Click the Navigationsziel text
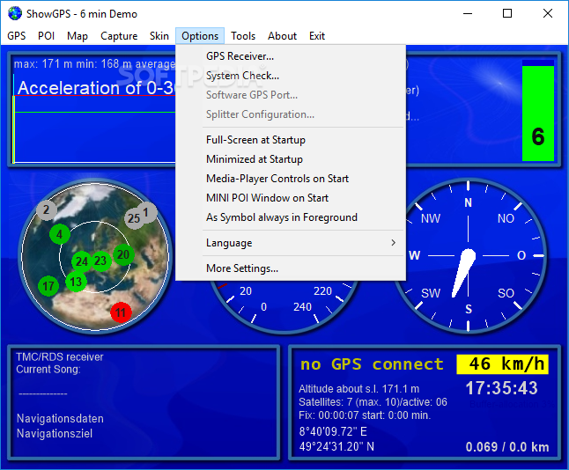Screen dimensions: 569x470 (x=55, y=433)
